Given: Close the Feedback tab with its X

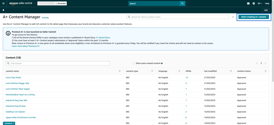Looking at the screenshot, I should 14,123.
